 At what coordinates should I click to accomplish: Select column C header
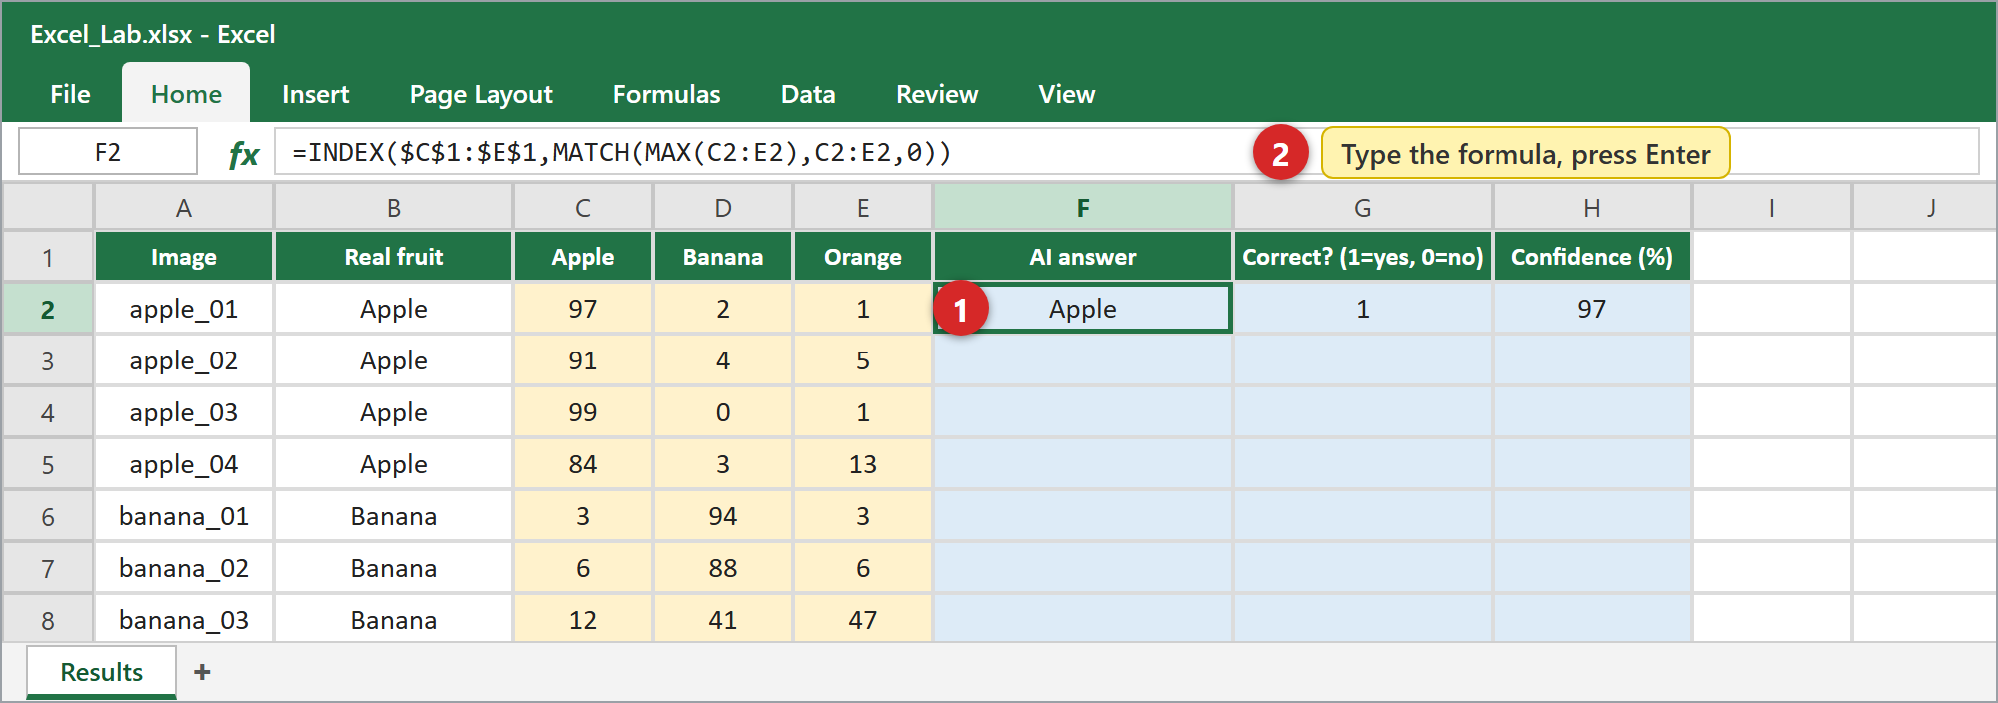pyautogui.click(x=583, y=208)
